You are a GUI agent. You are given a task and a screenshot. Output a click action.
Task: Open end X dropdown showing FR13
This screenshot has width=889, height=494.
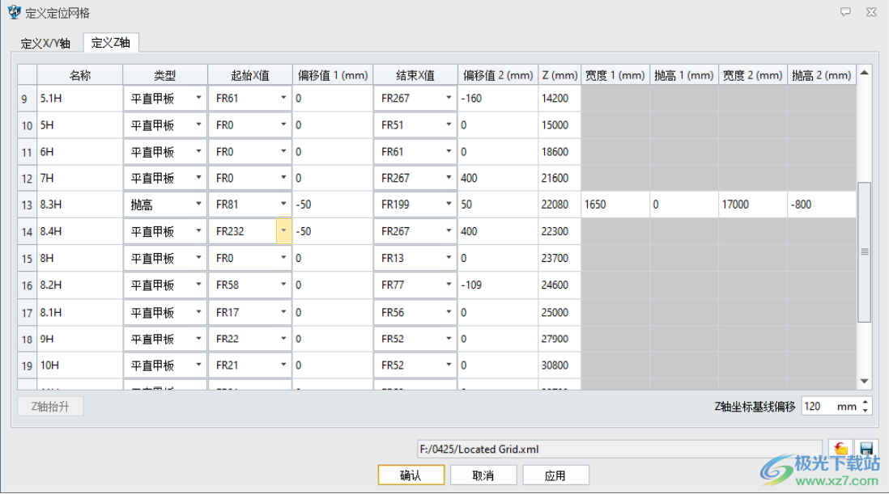pos(449,258)
